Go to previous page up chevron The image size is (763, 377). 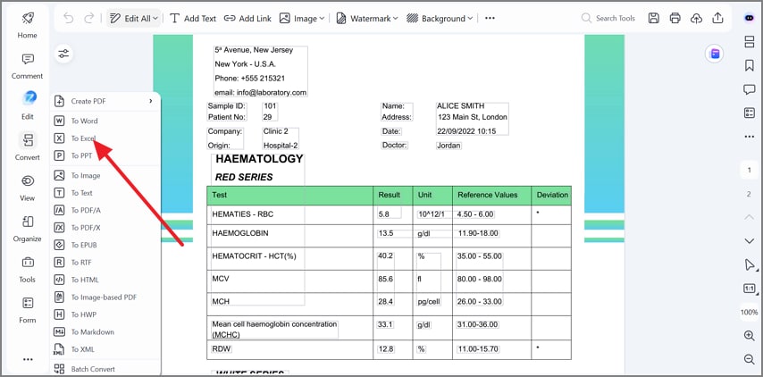(x=750, y=217)
